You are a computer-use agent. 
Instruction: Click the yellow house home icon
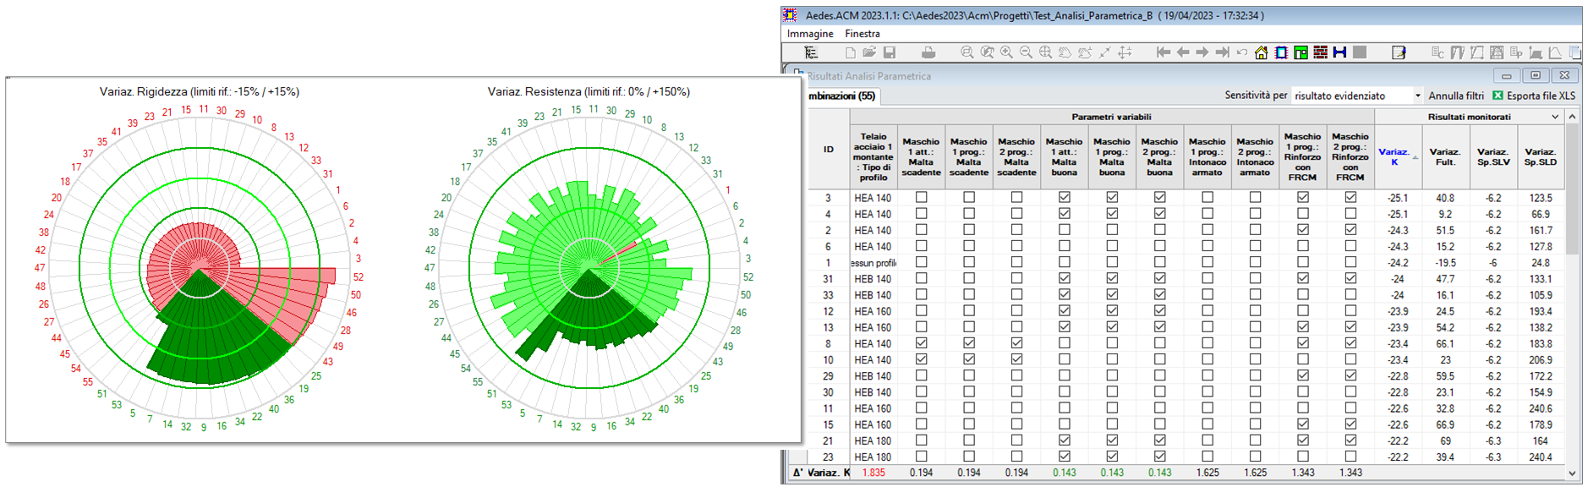pos(1261,52)
